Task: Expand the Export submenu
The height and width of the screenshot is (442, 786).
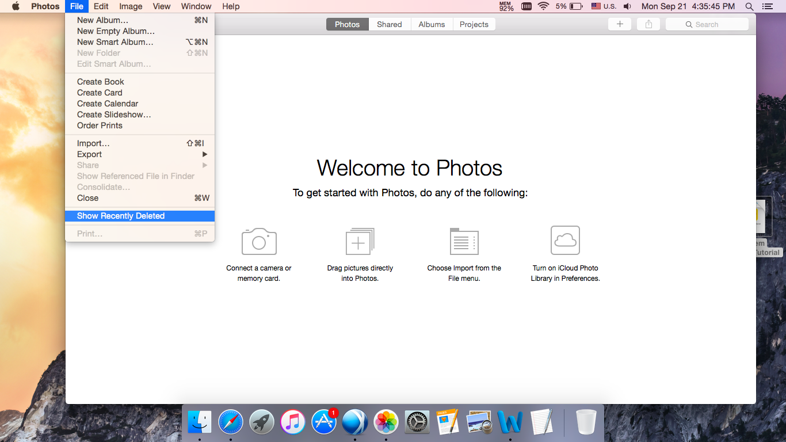Action: (140, 154)
